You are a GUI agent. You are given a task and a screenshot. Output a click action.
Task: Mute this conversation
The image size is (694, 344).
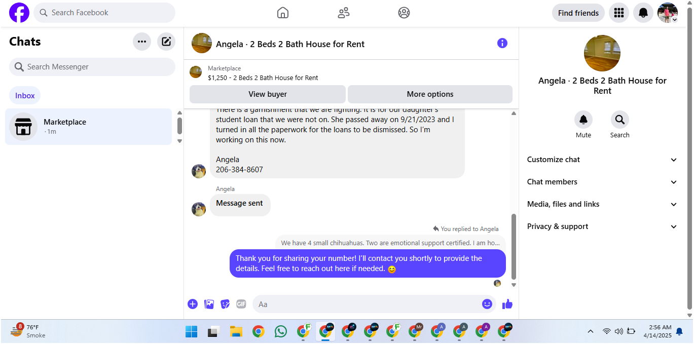point(583,120)
